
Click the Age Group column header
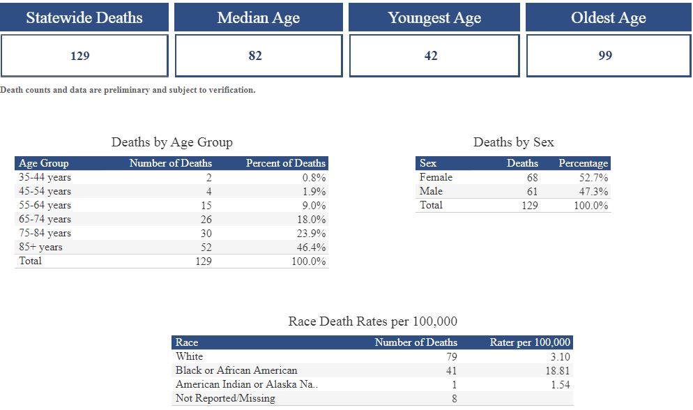44,163
